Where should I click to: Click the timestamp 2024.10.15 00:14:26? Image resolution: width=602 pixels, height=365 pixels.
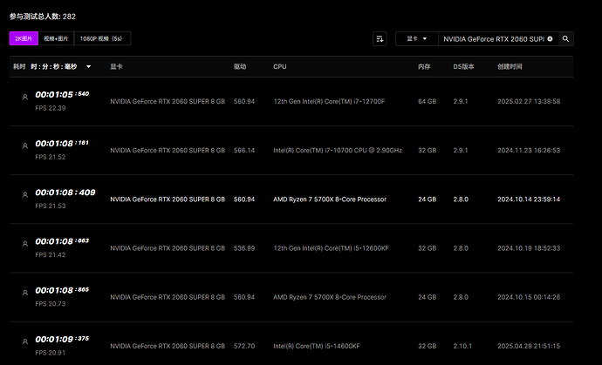[x=529, y=297]
